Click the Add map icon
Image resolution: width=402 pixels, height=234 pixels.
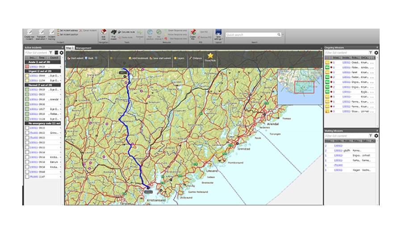(104, 32)
